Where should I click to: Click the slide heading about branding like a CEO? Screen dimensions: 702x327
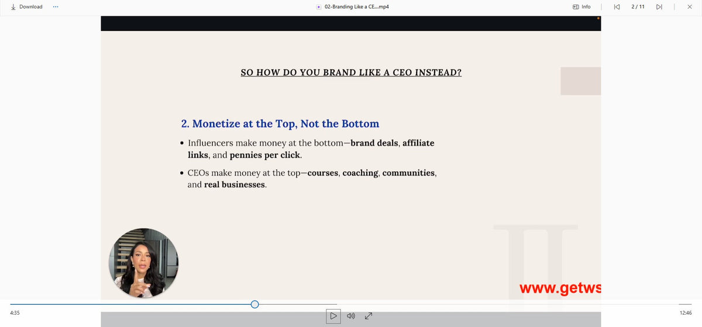pyautogui.click(x=351, y=73)
